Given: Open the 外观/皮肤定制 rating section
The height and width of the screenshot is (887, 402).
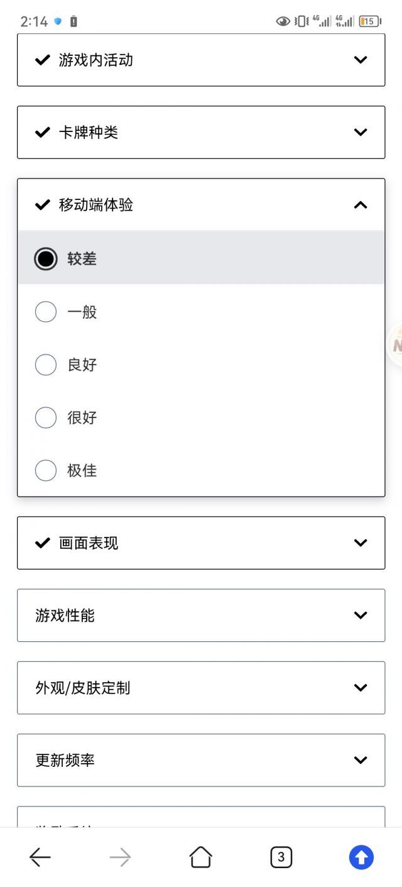Looking at the screenshot, I should pyautogui.click(x=201, y=688).
